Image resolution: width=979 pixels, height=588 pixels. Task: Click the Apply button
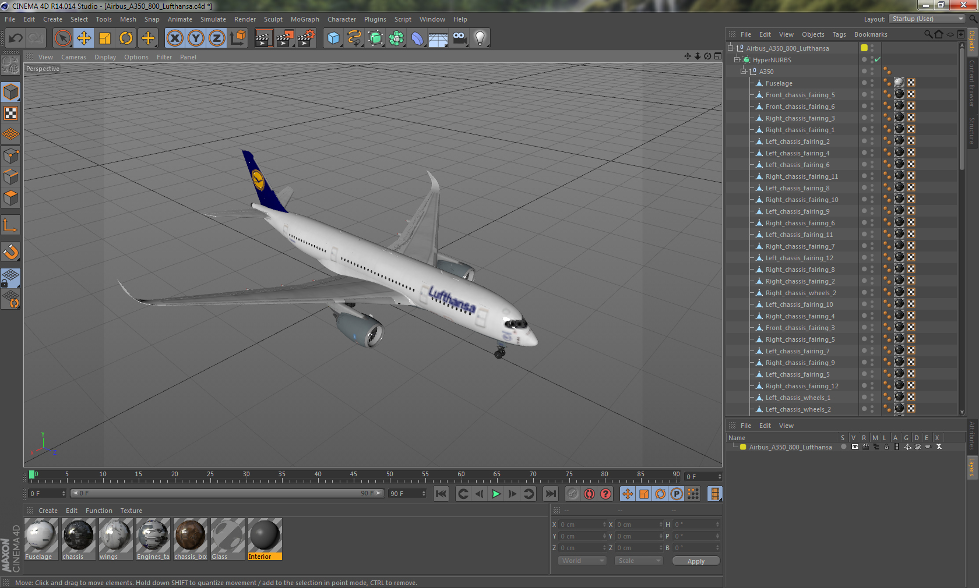tap(696, 561)
